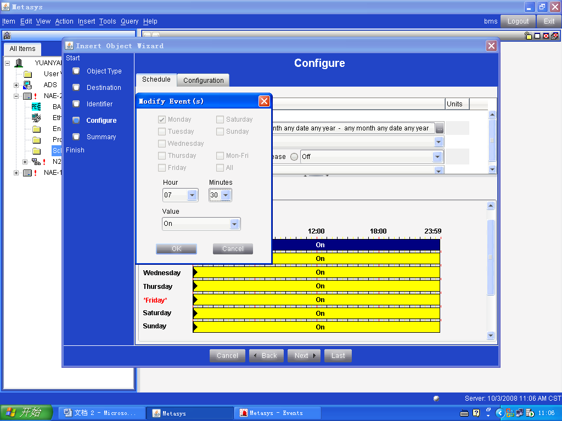This screenshot has width=562, height=421.
Task: Click the YUANYANG site building icon
Action: (x=19, y=63)
